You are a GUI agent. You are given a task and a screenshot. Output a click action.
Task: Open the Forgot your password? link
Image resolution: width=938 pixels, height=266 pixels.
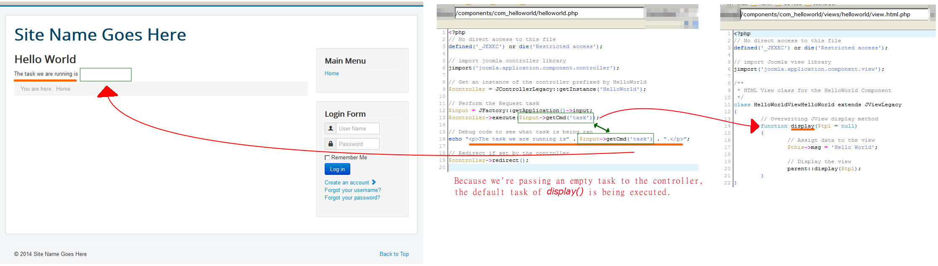point(352,197)
